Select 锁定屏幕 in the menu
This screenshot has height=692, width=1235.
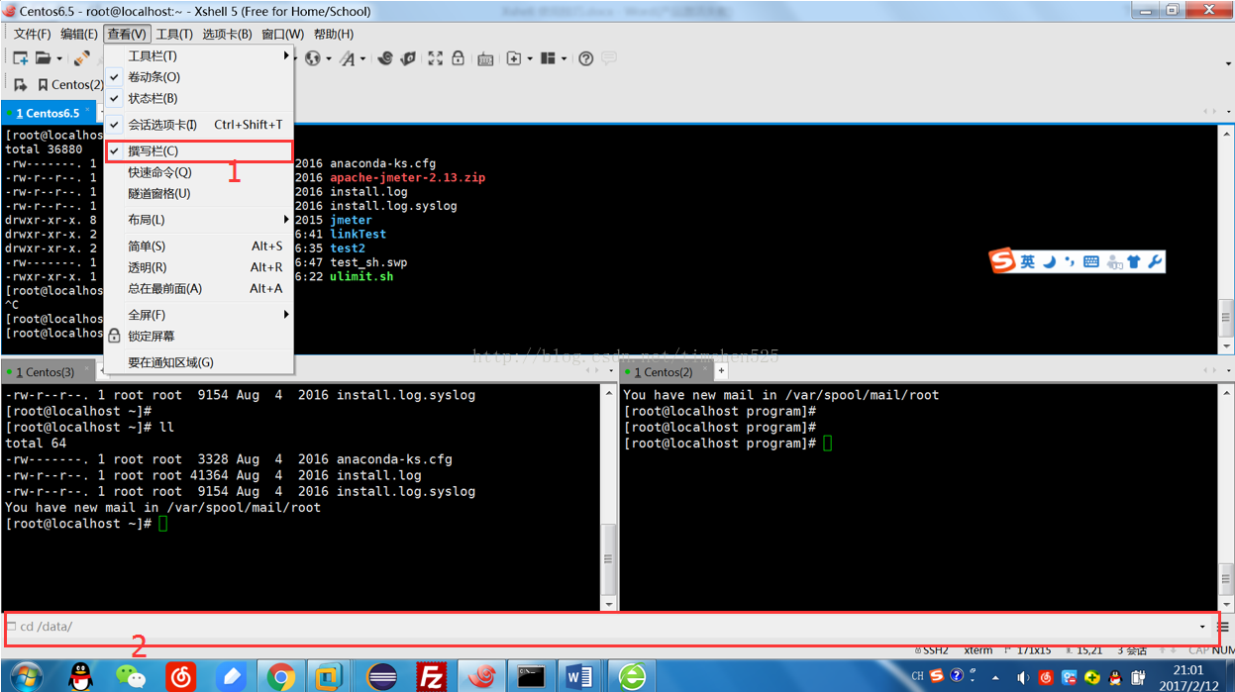(199, 337)
